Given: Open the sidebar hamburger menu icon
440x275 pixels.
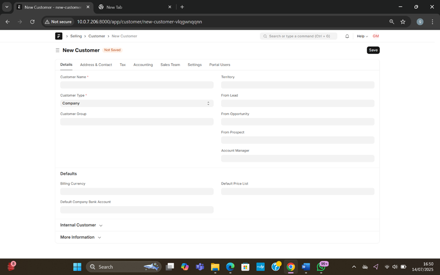Looking at the screenshot, I should point(58,50).
